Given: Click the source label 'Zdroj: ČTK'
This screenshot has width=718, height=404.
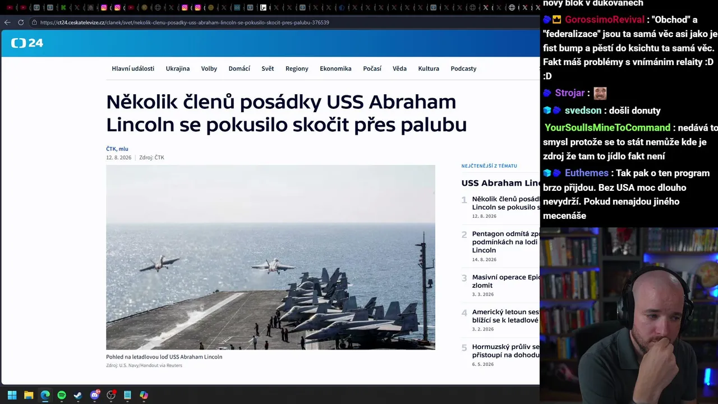Looking at the screenshot, I should pyautogui.click(x=151, y=158).
